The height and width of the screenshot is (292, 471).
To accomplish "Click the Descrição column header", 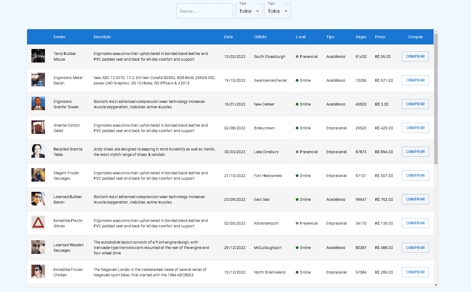I will 102,37.
